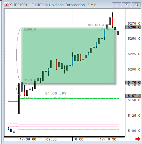Click the '21.80 JPY' measurement label
The width and height of the screenshot is (142, 144).
click(56, 93)
